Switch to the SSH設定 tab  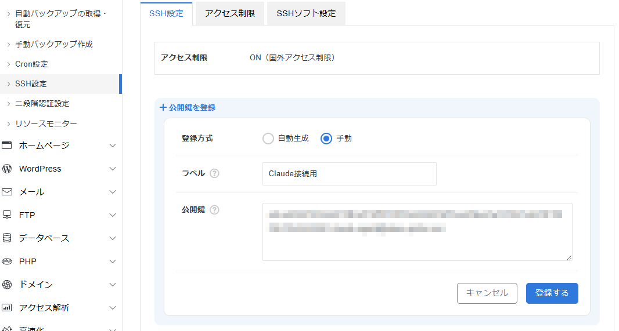point(166,13)
